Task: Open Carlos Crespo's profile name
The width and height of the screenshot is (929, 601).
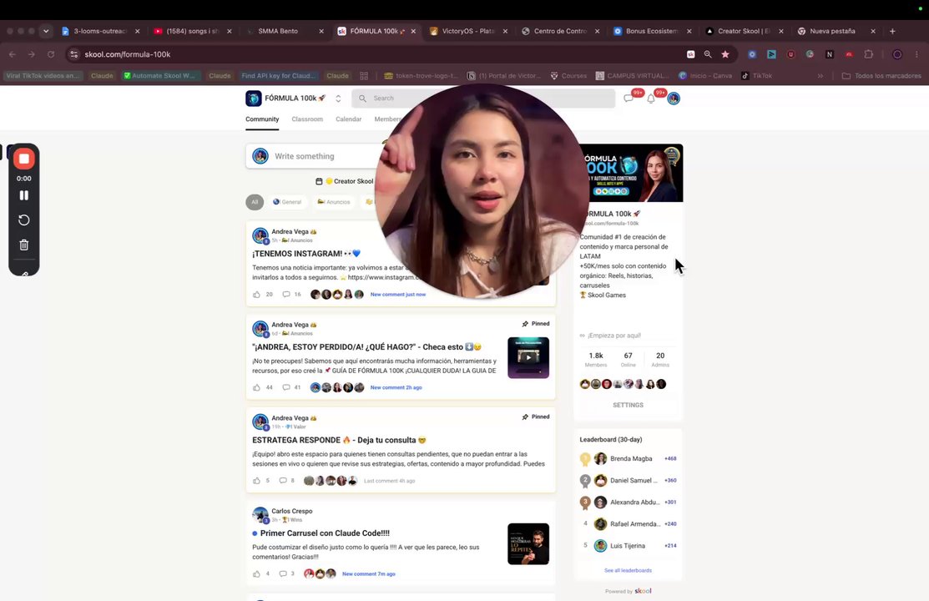Action: (291, 511)
